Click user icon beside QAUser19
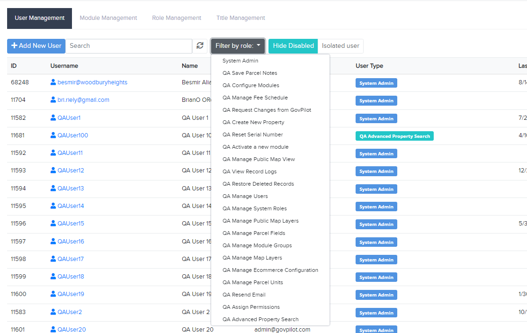Screen dimensions: 527x333 coord(54,294)
